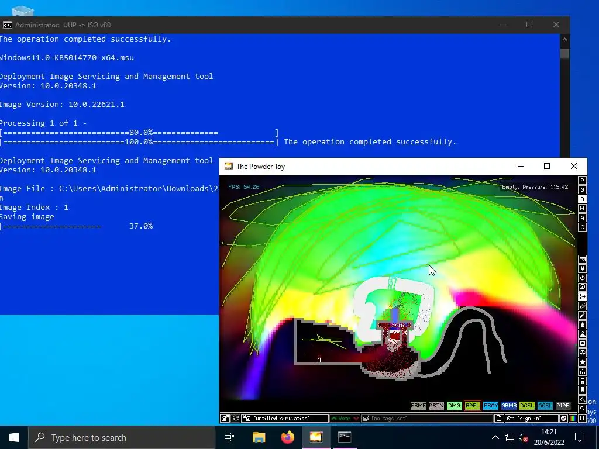Toggle decorations D option

click(582, 199)
